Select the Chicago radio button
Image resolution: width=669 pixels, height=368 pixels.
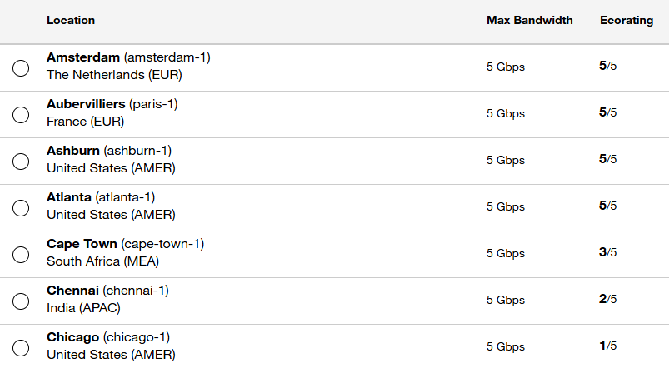21,348
